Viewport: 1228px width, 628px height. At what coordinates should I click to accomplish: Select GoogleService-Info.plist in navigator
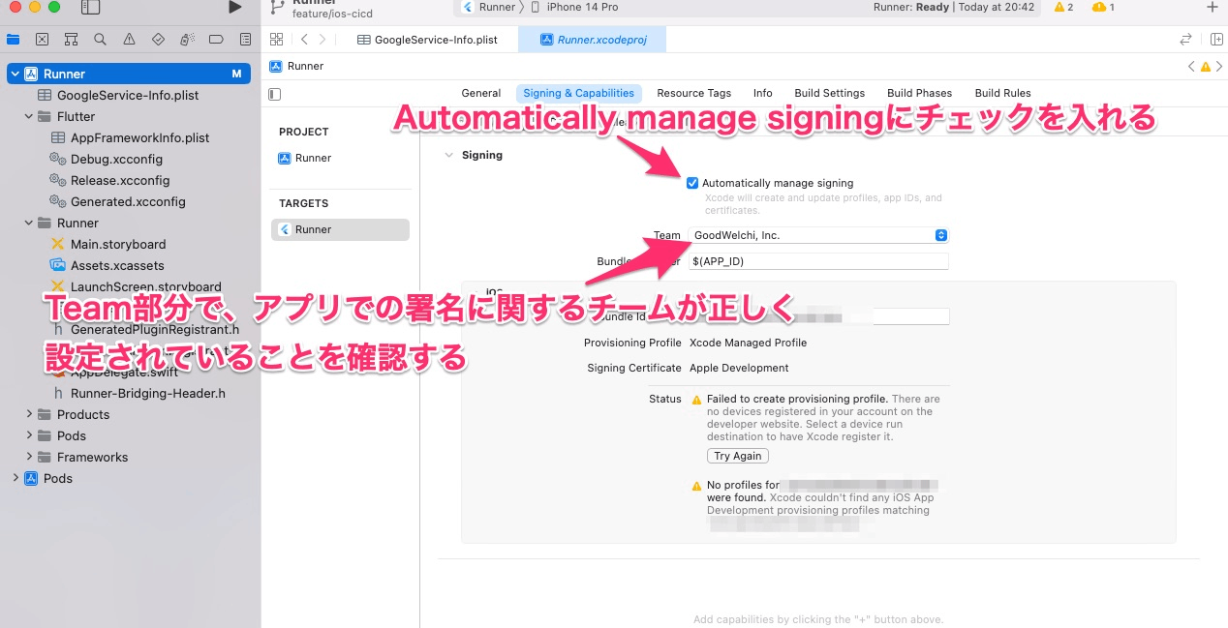(x=130, y=95)
